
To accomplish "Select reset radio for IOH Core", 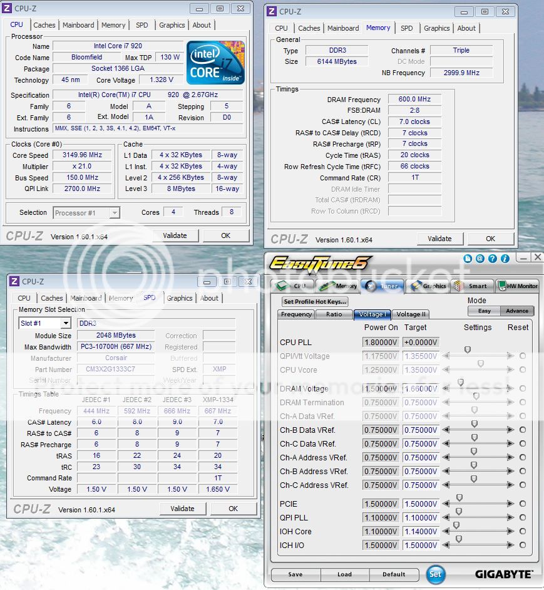I will [523, 531].
